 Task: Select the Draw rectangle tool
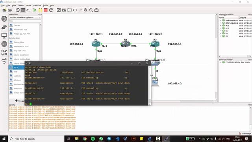pos(69,10)
